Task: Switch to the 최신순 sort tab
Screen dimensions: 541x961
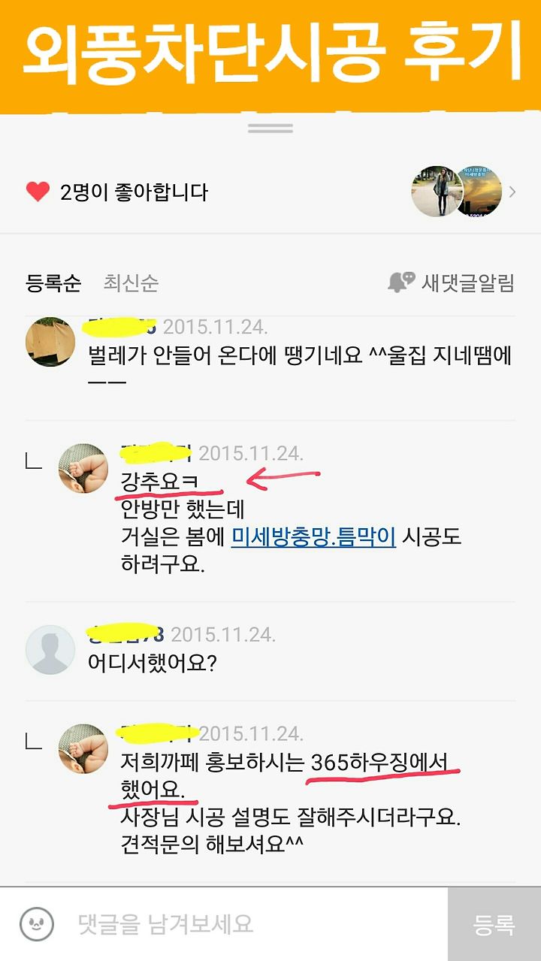Action: pyautogui.click(x=131, y=283)
